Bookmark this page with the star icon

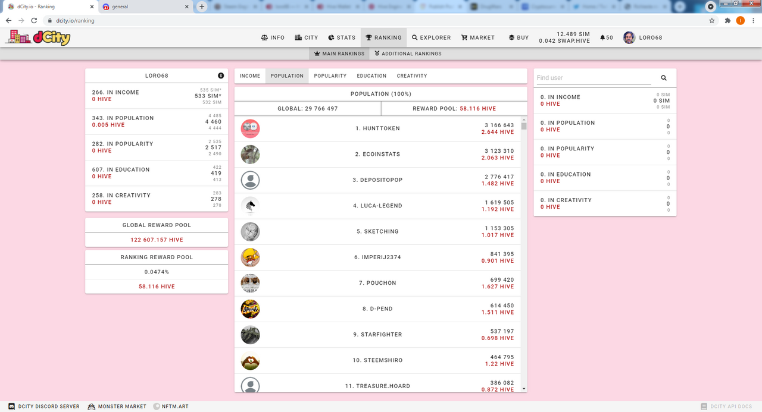tap(712, 20)
